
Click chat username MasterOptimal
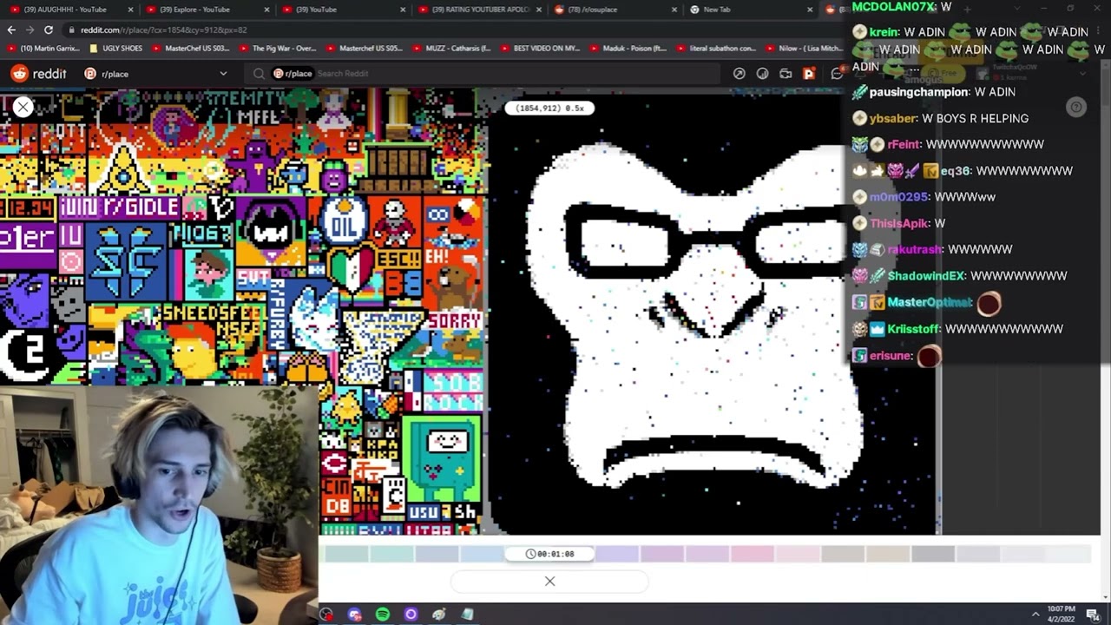(930, 302)
